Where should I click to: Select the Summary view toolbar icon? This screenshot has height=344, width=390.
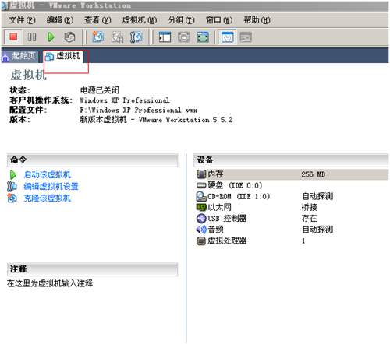tap(227, 37)
